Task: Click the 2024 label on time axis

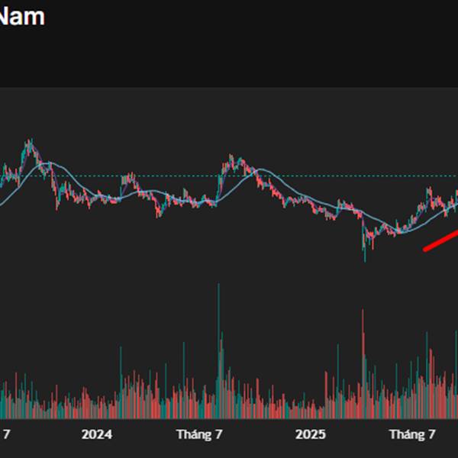Action: pyautogui.click(x=97, y=434)
